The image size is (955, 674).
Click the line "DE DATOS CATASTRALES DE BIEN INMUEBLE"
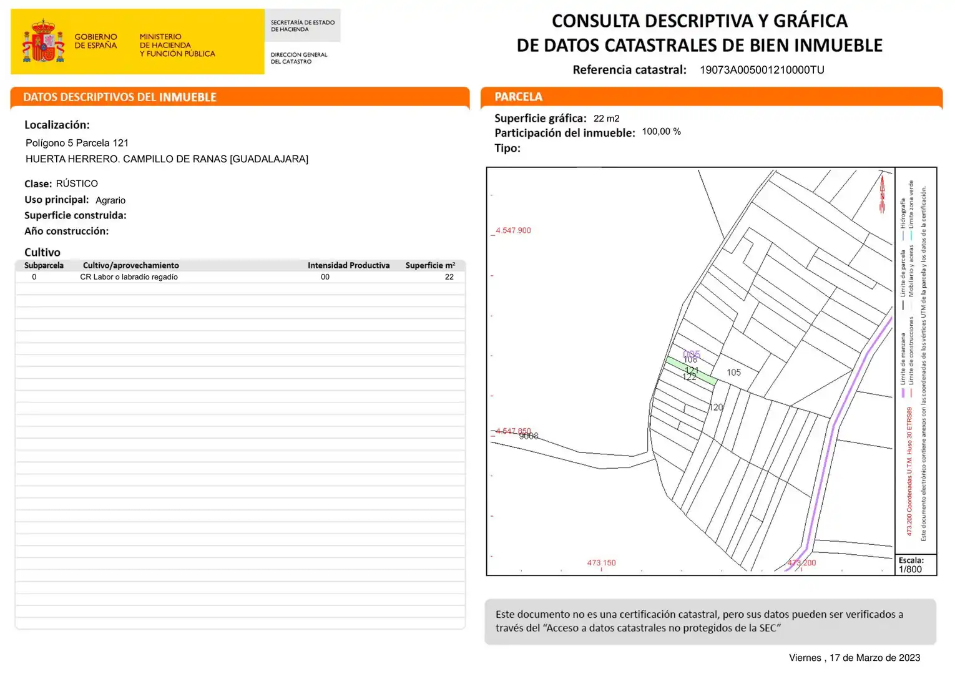tap(700, 46)
